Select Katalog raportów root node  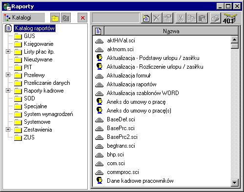pyautogui.click(x=35, y=28)
